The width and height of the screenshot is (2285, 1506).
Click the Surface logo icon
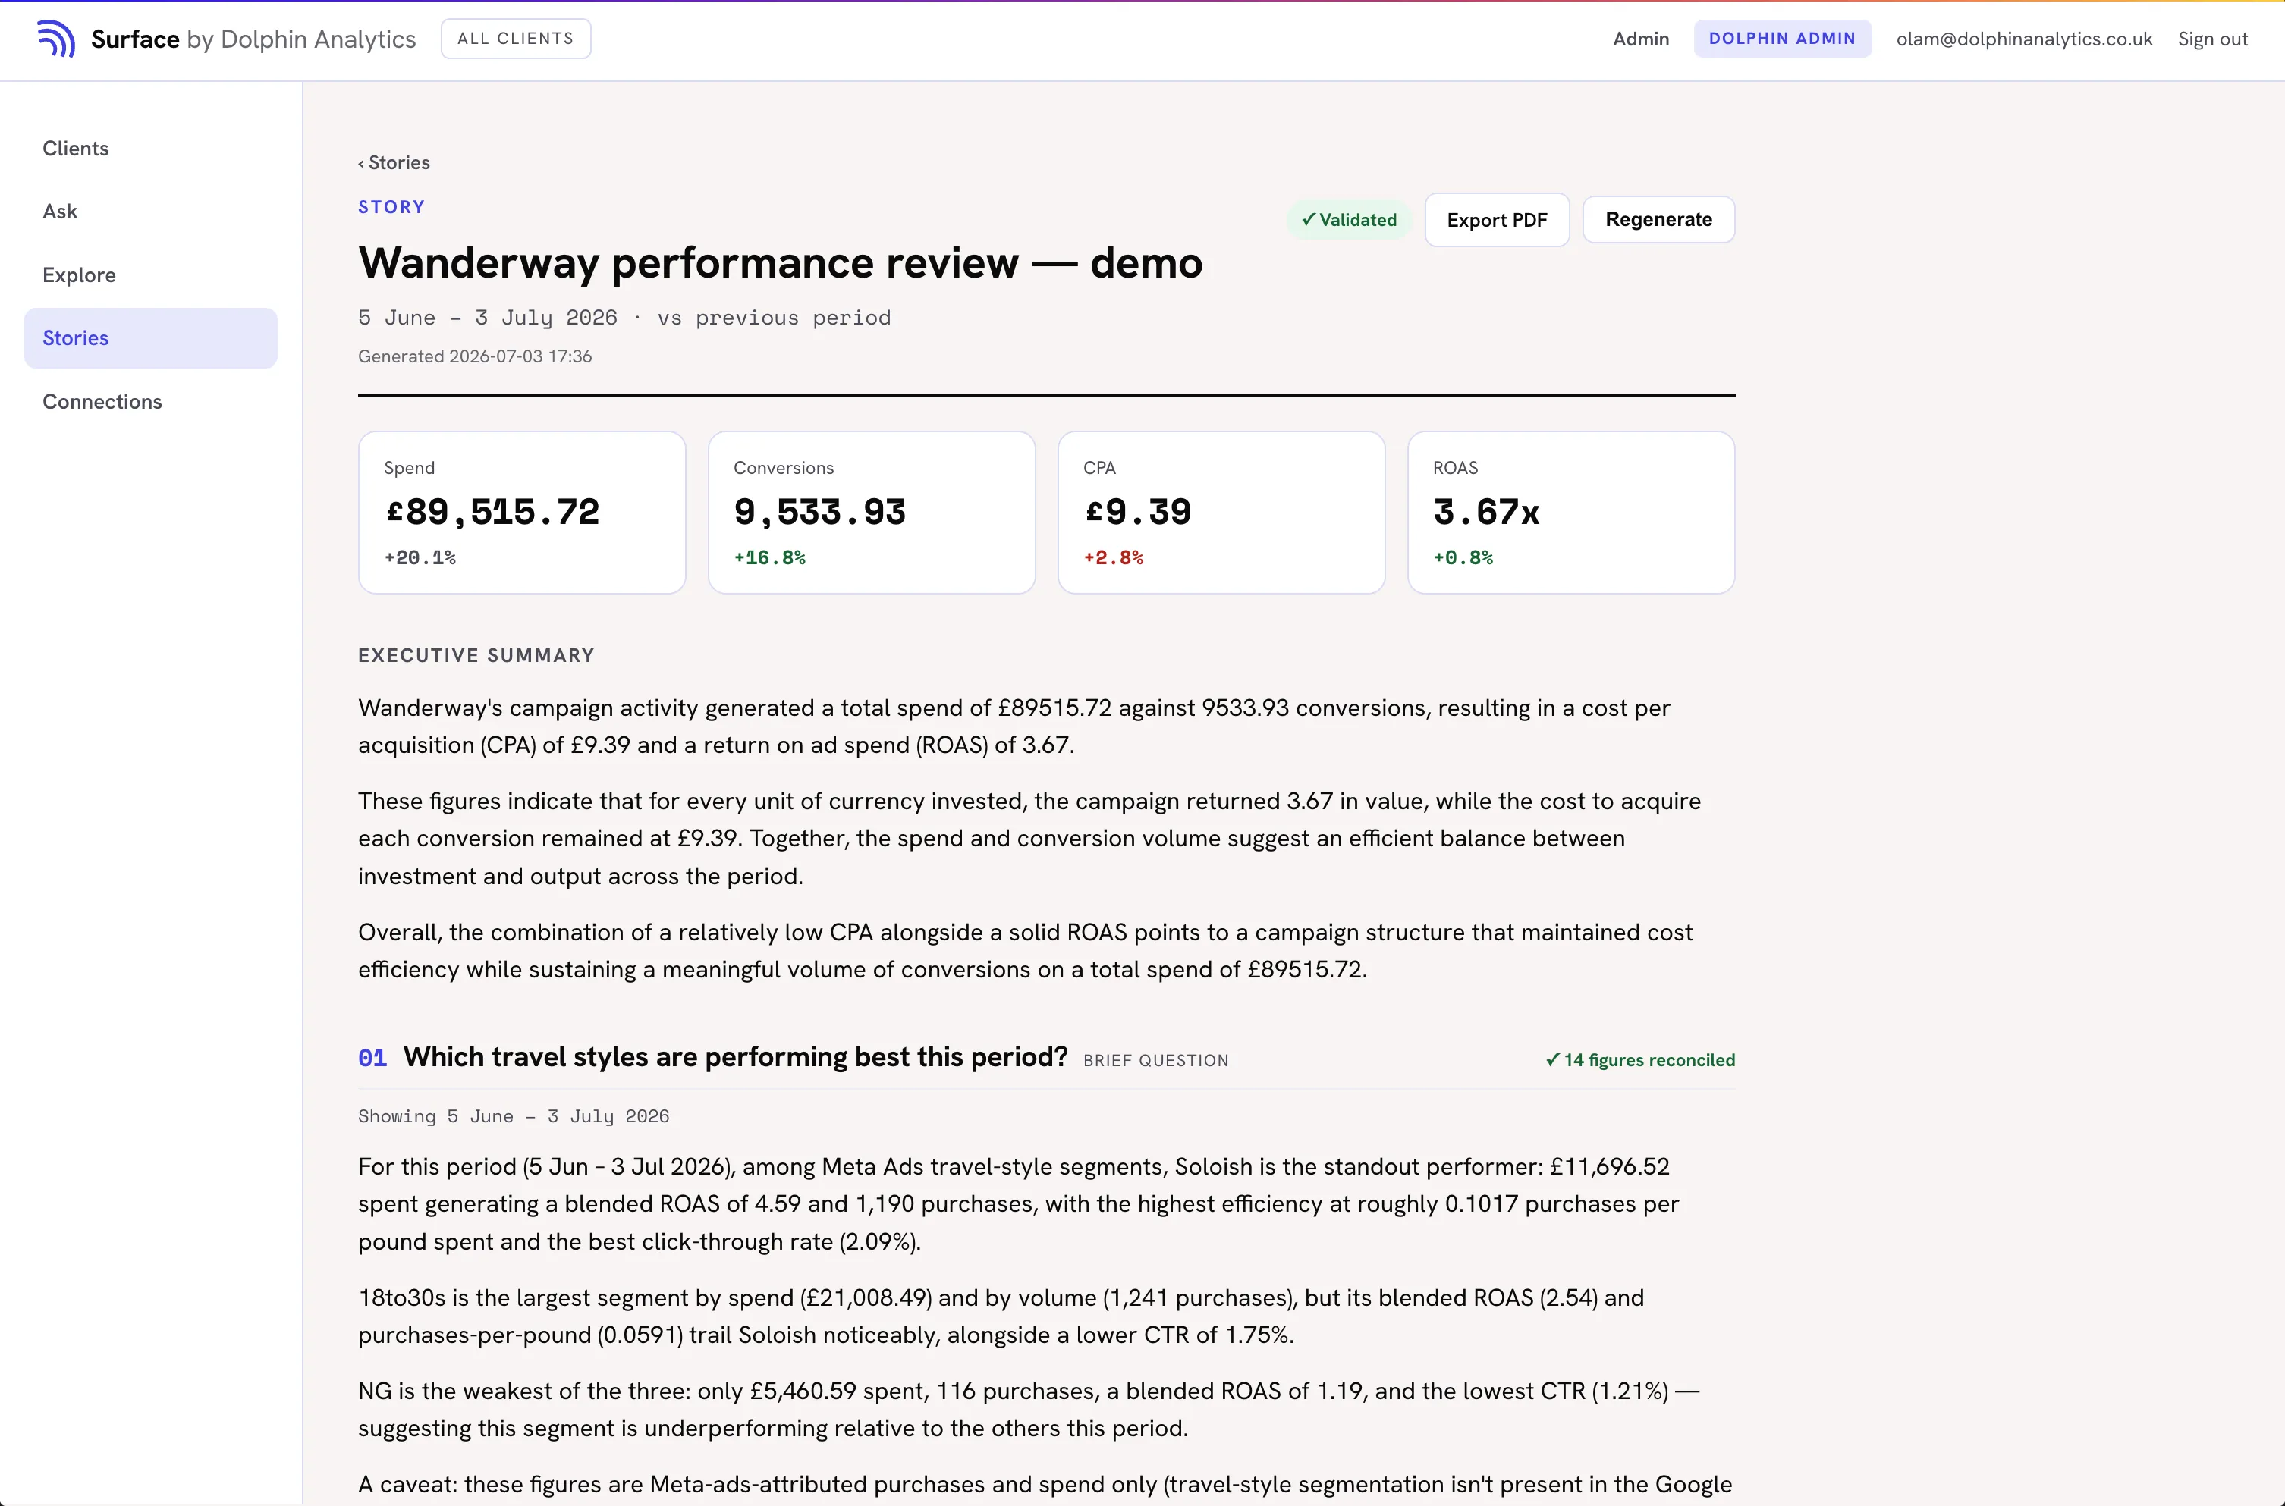coord(55,39)
